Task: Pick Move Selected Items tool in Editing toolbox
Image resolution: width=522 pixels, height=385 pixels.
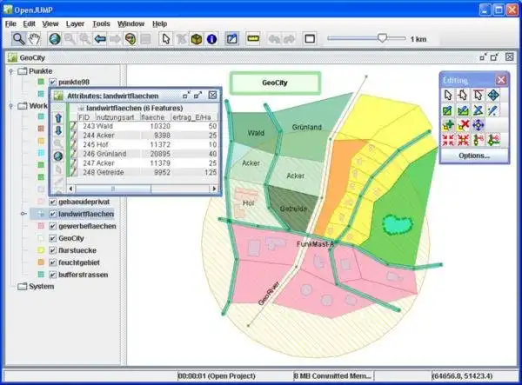Action: point(493,95)
